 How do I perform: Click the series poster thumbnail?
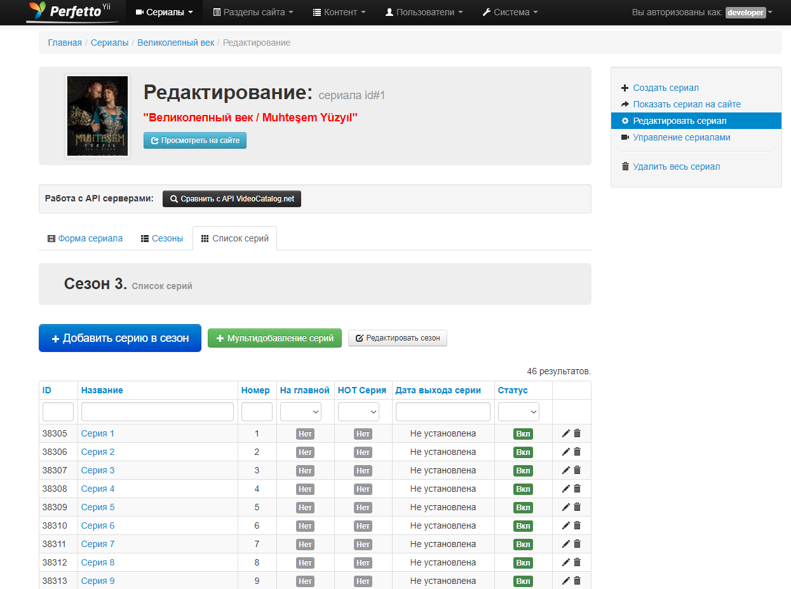point(98,116)
